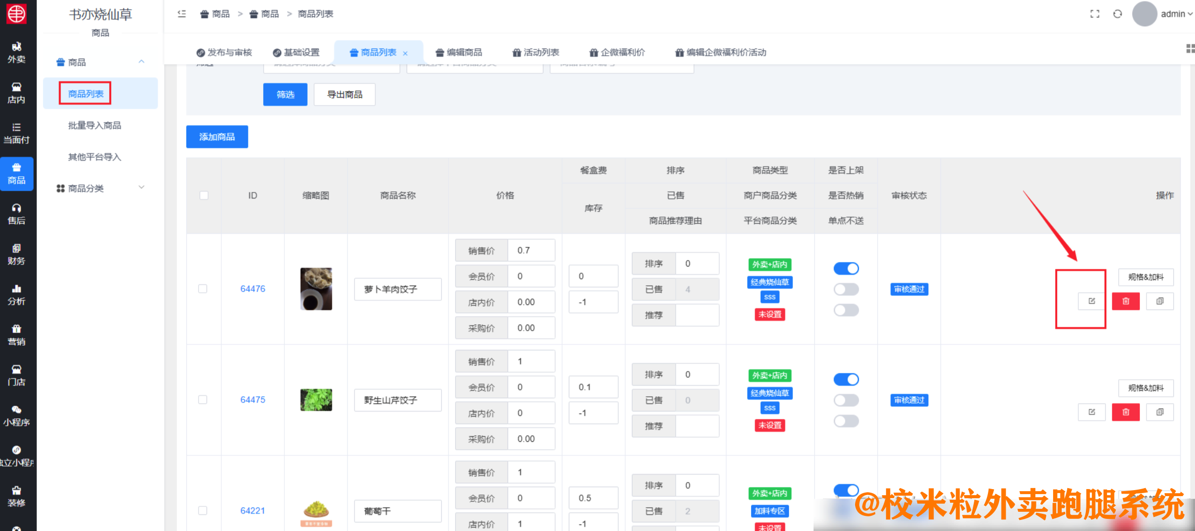The image size is (1195, 531).
Task: Open product link 64475
Action: [253, 399]
